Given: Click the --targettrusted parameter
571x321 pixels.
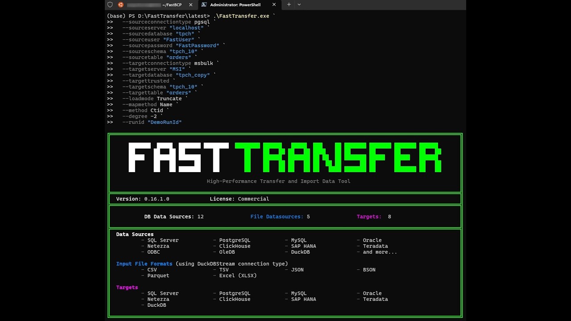Looking at the screenshot, I should 146,81.
